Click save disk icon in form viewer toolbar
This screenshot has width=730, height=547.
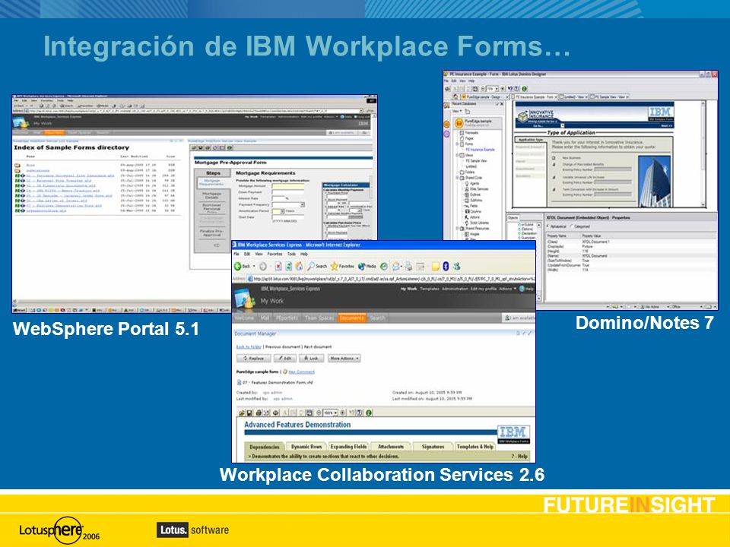(x=249, y=413)
